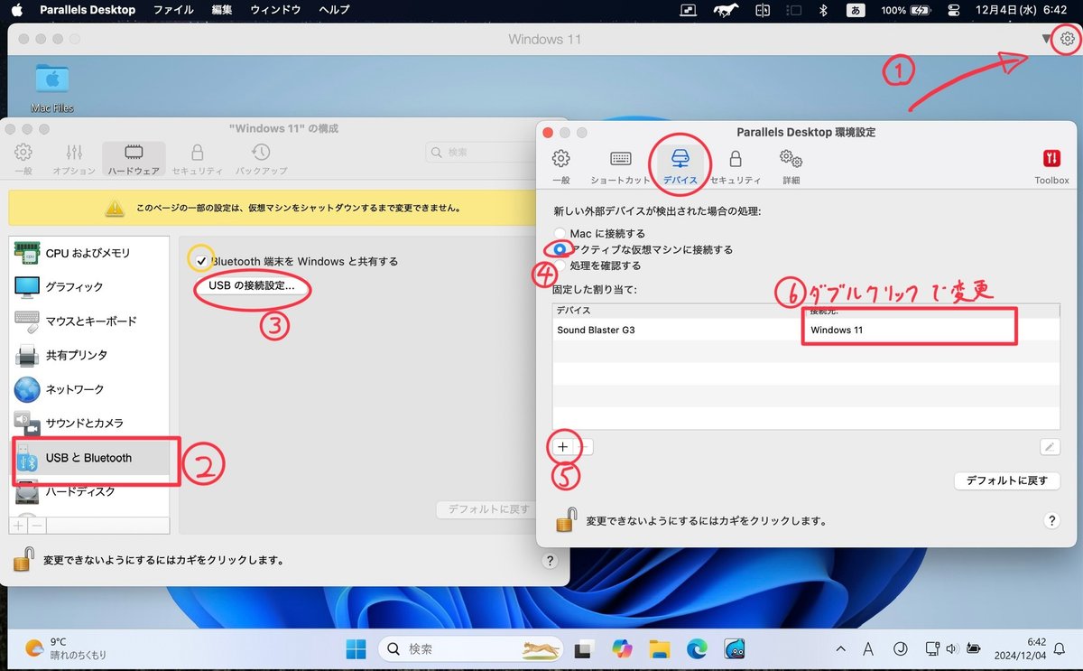Open Copilot on the Windows taskbar
Image resolution: width=1083 pixels, height=671 pixels.
point(623,648)
